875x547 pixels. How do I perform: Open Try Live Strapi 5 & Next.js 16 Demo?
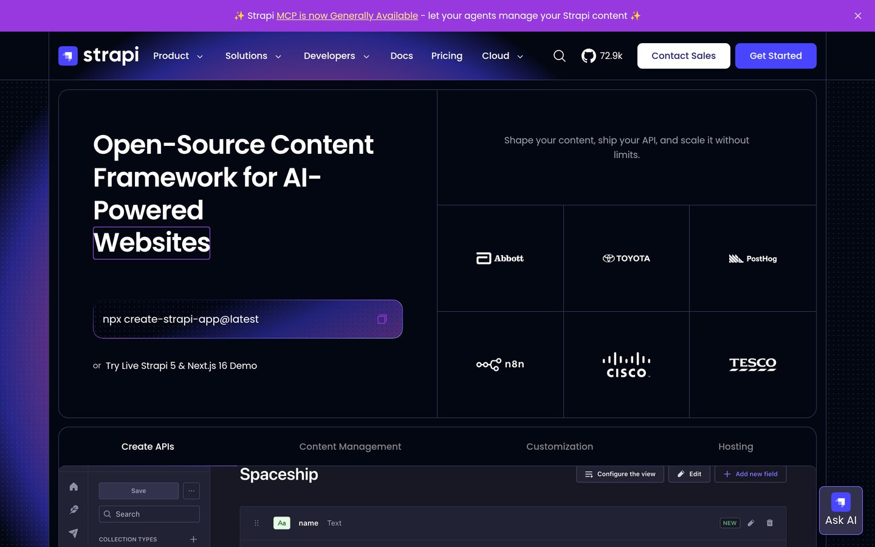(x=181, y=366)
